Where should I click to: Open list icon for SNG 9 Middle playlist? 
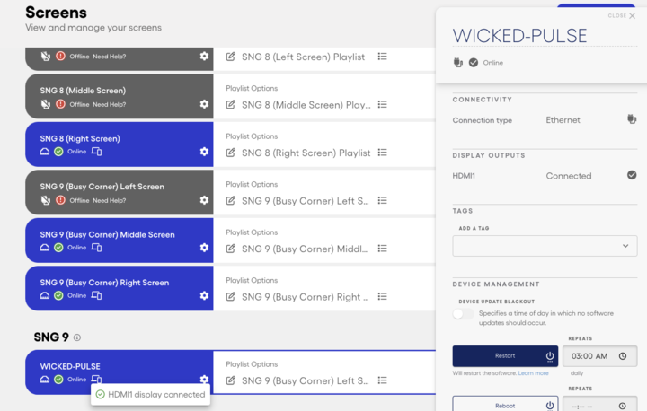coord(383,249)
